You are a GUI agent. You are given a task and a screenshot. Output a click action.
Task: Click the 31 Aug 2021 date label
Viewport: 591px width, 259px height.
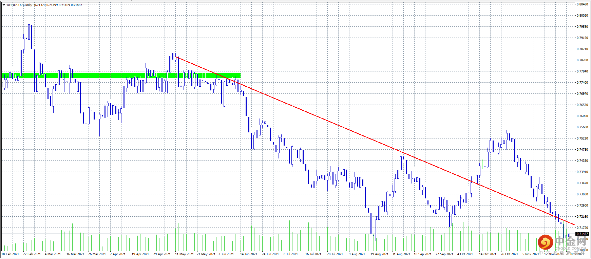tap(401, 254)
